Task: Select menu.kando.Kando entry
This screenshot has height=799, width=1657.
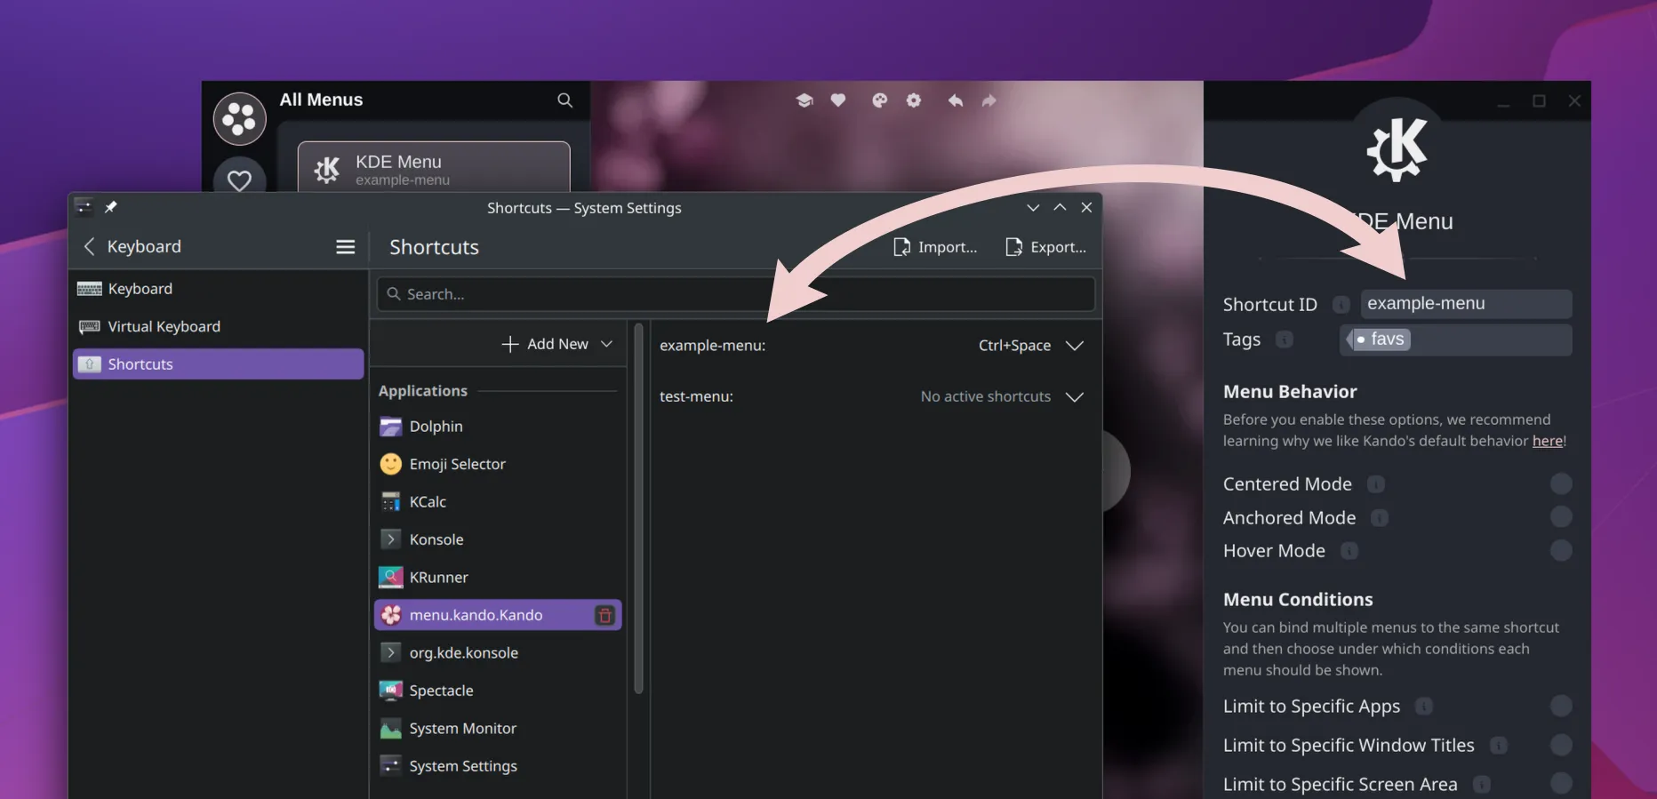Action: [x=498, y=615]
